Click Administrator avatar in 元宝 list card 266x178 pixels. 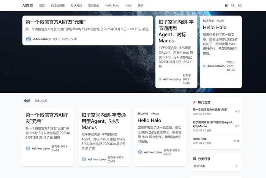(28, 148)
